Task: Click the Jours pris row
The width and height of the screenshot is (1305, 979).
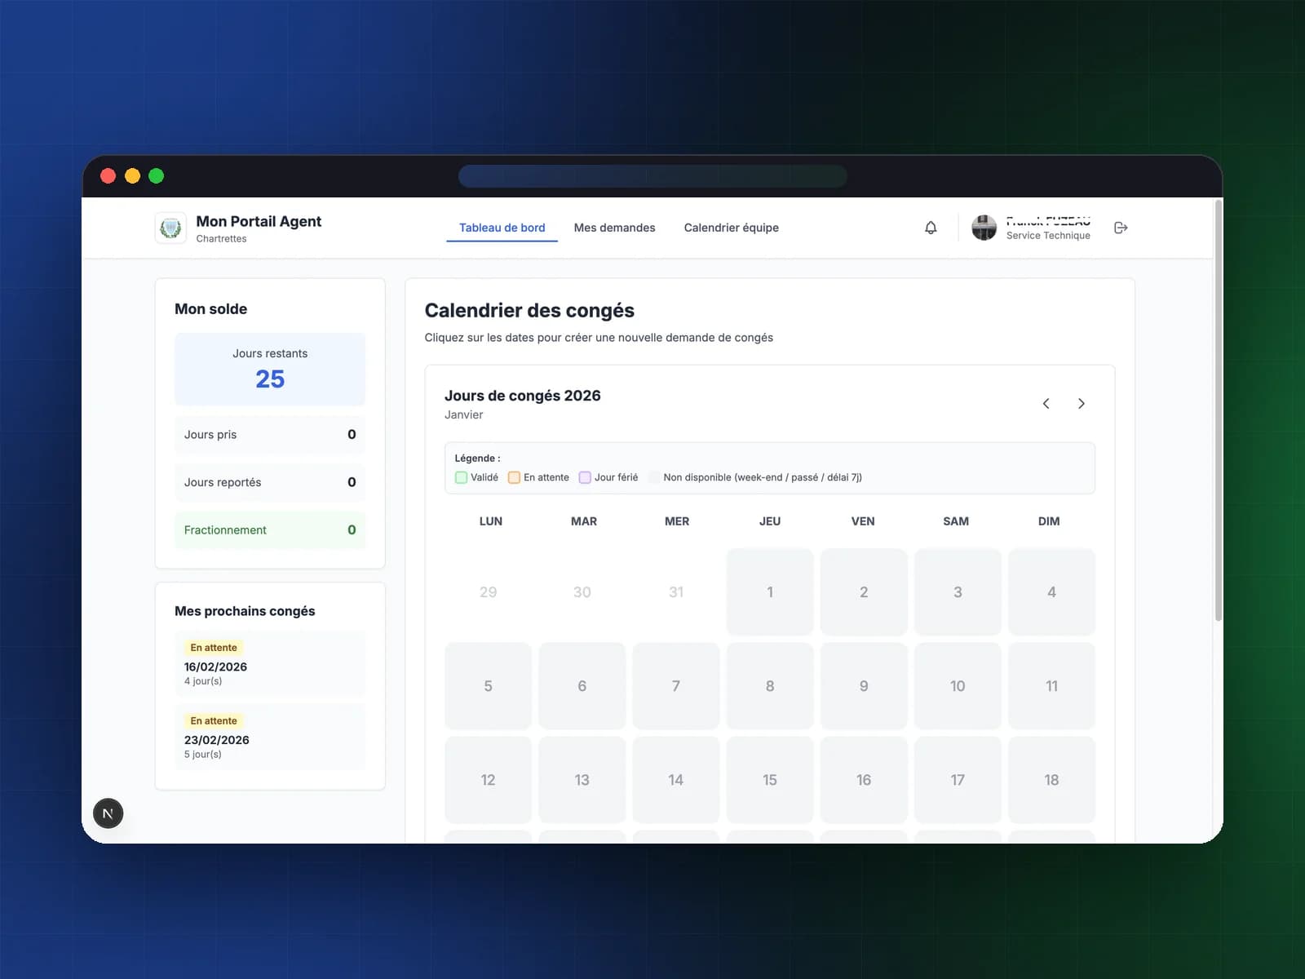Action: click(x=270, y=434)
